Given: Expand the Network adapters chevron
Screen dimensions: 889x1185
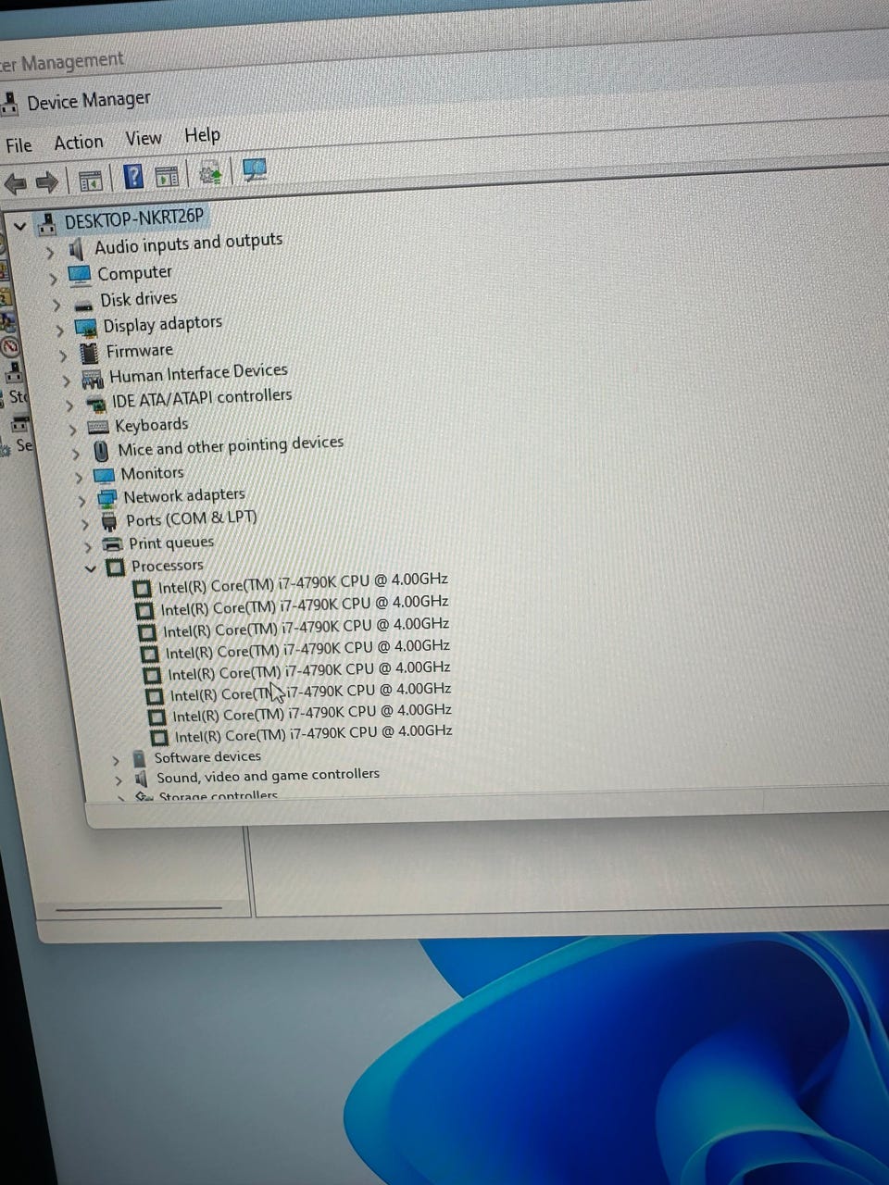Looking at the screenshot, I should coord(81,500).
